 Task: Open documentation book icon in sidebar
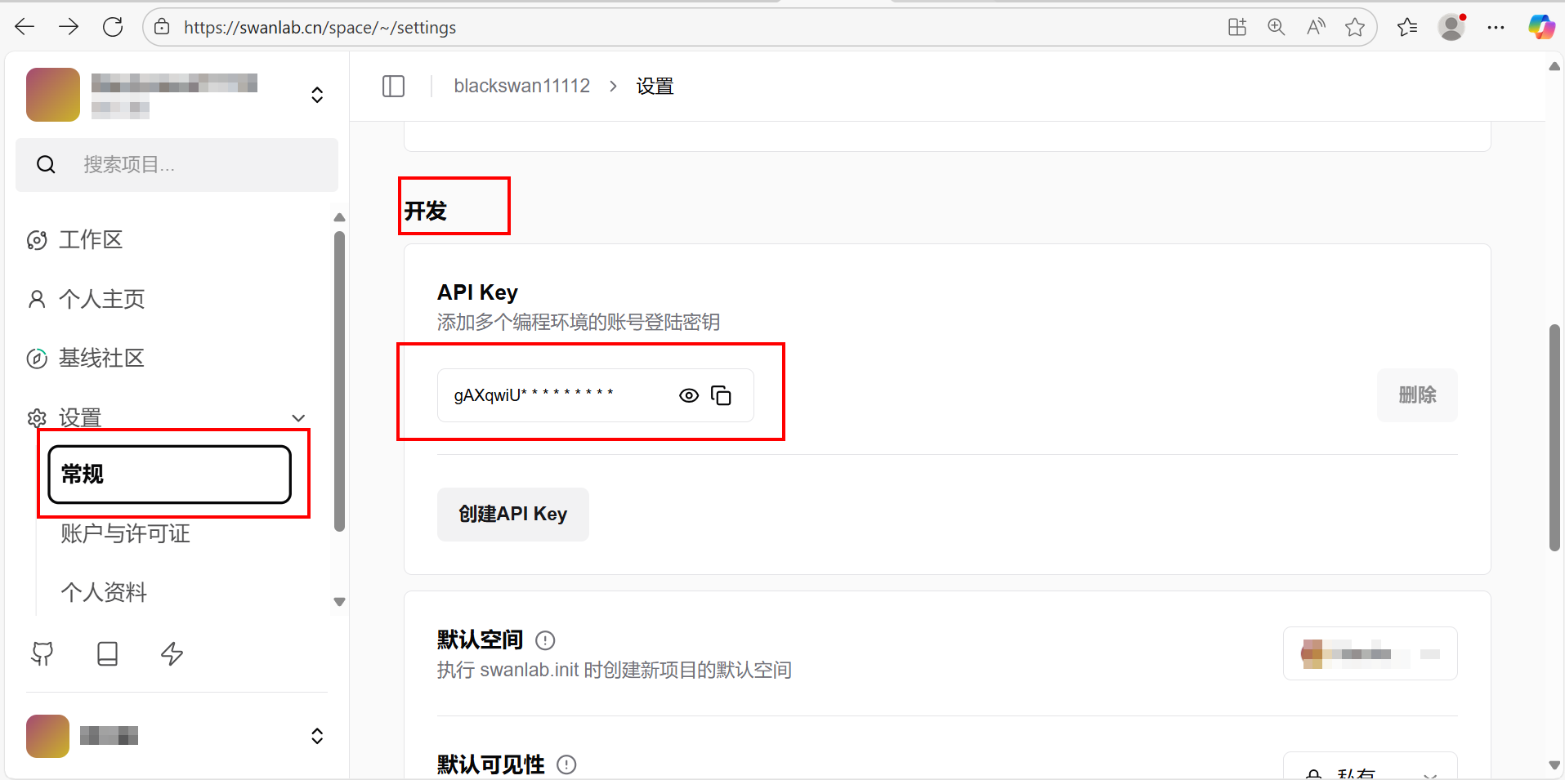(x=107, y=653)
